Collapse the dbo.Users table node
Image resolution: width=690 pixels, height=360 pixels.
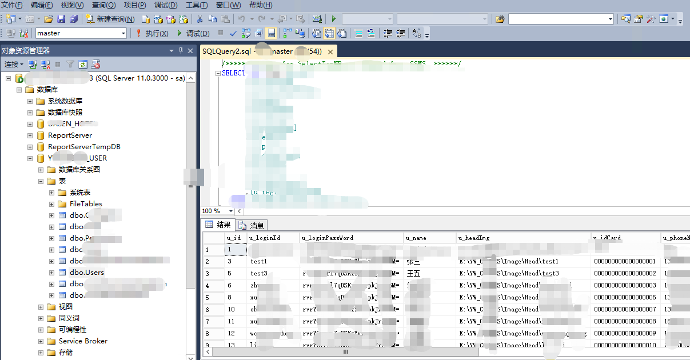pyautogui.click(x=51, y=273)
